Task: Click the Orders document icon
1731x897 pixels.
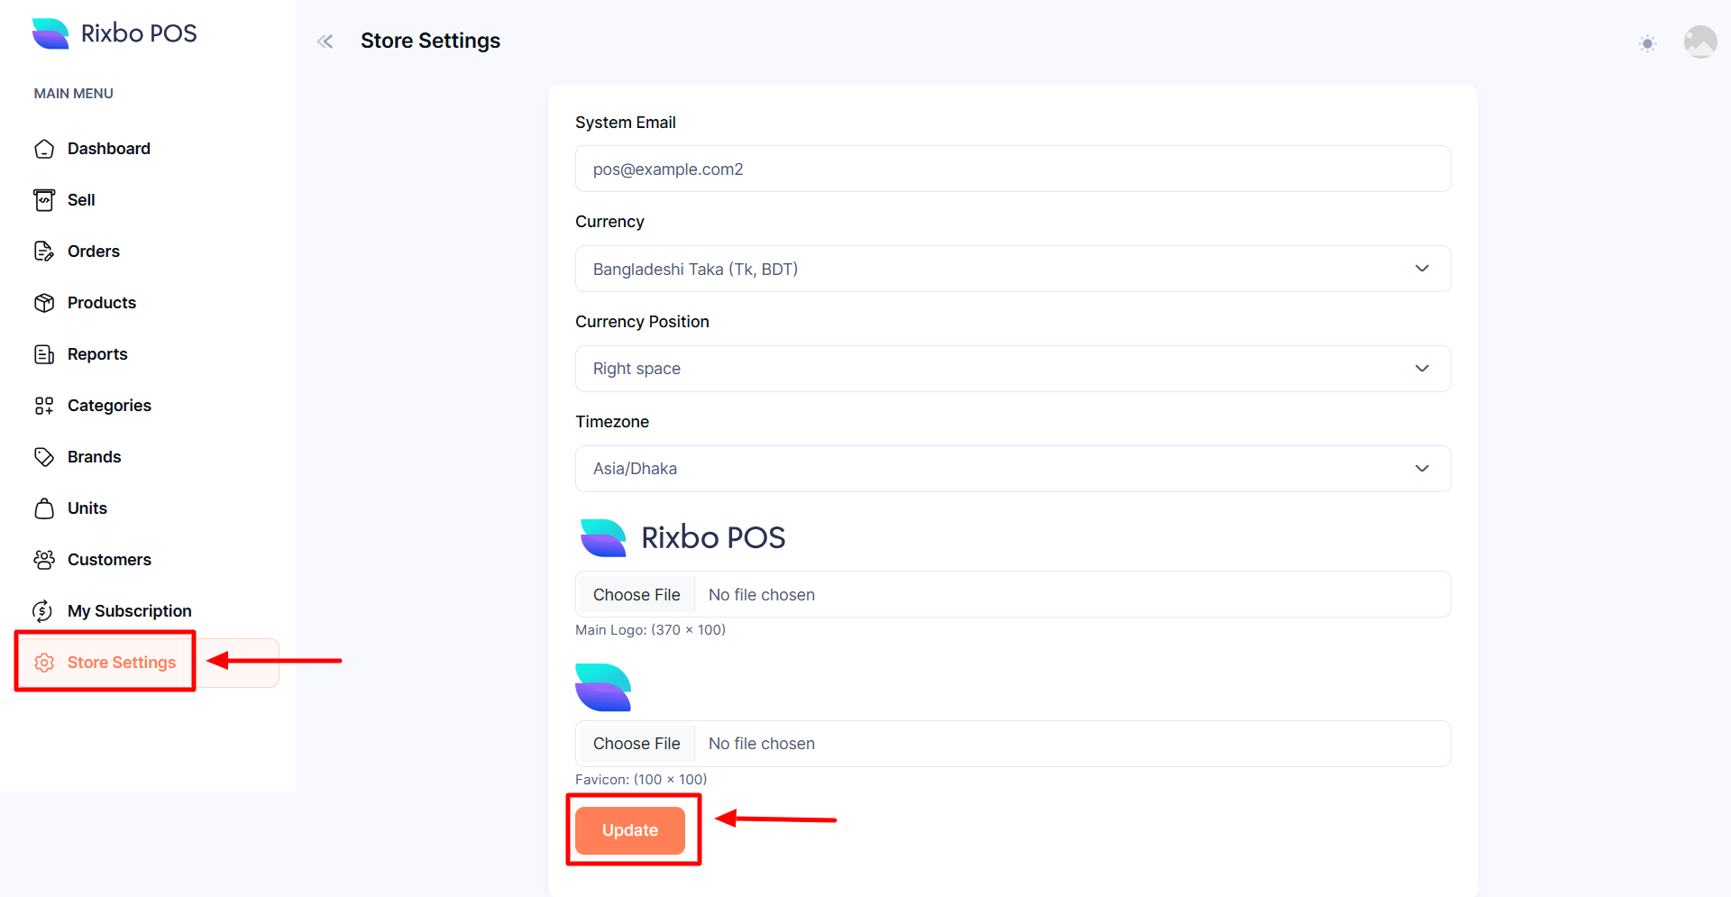Action: pyautogui.click(x=44, y=252)
